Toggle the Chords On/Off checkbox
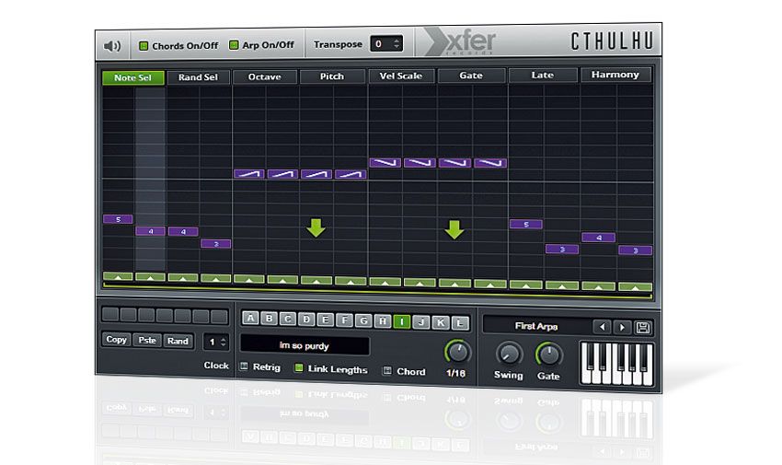The width and height of the screenshot is (782, 465). click(x=144, y=46)
